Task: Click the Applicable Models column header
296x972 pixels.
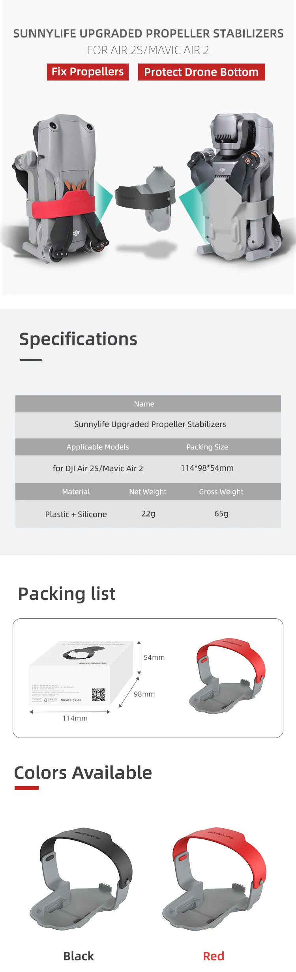Action: (x=97, y=447)
